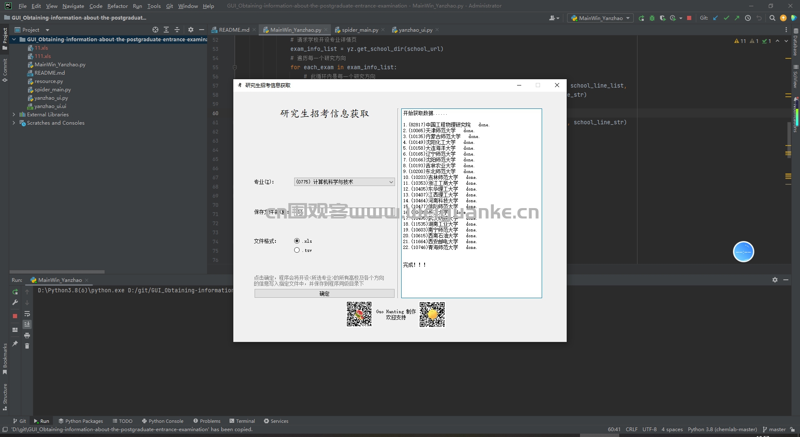Pin the Run tab with the pin icon
Image resolution: width=800 pixels, height=437 pixels.
15,344
